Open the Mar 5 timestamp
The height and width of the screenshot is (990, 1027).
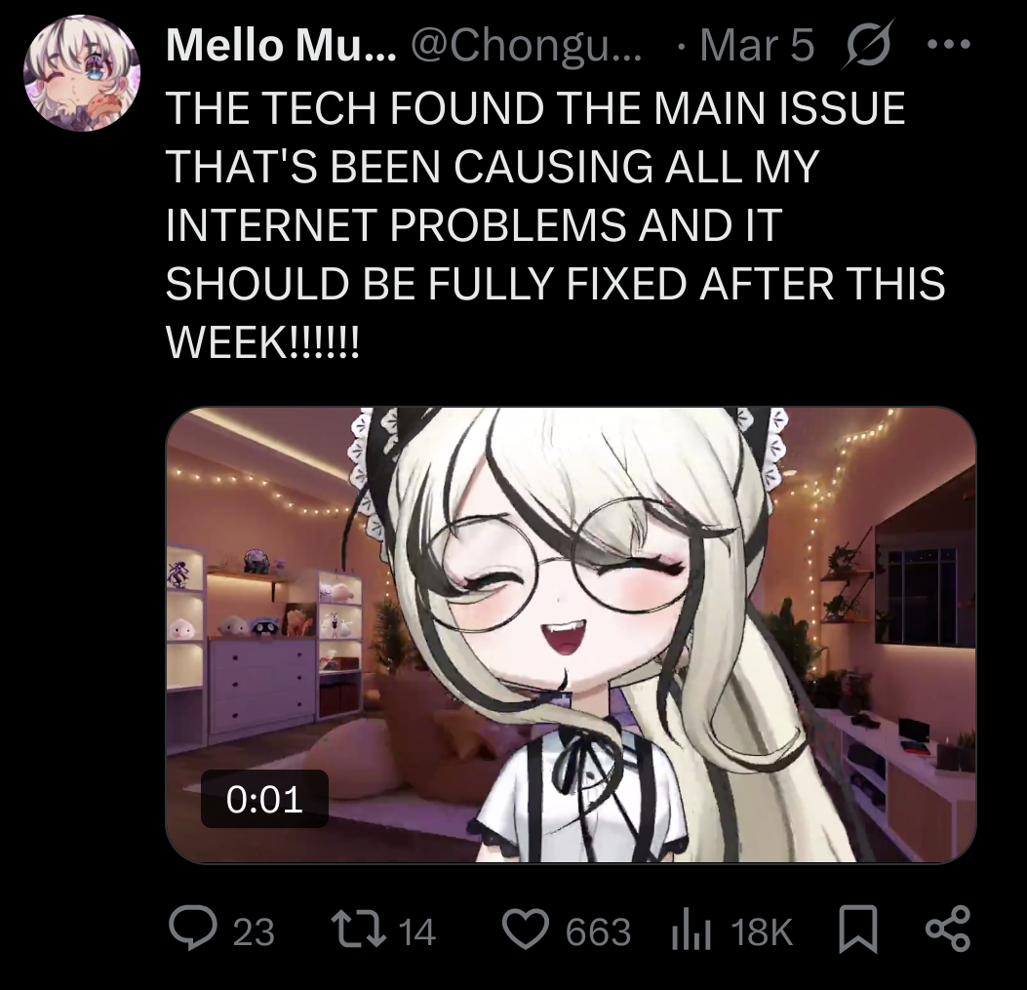click(x=757, y=45)
